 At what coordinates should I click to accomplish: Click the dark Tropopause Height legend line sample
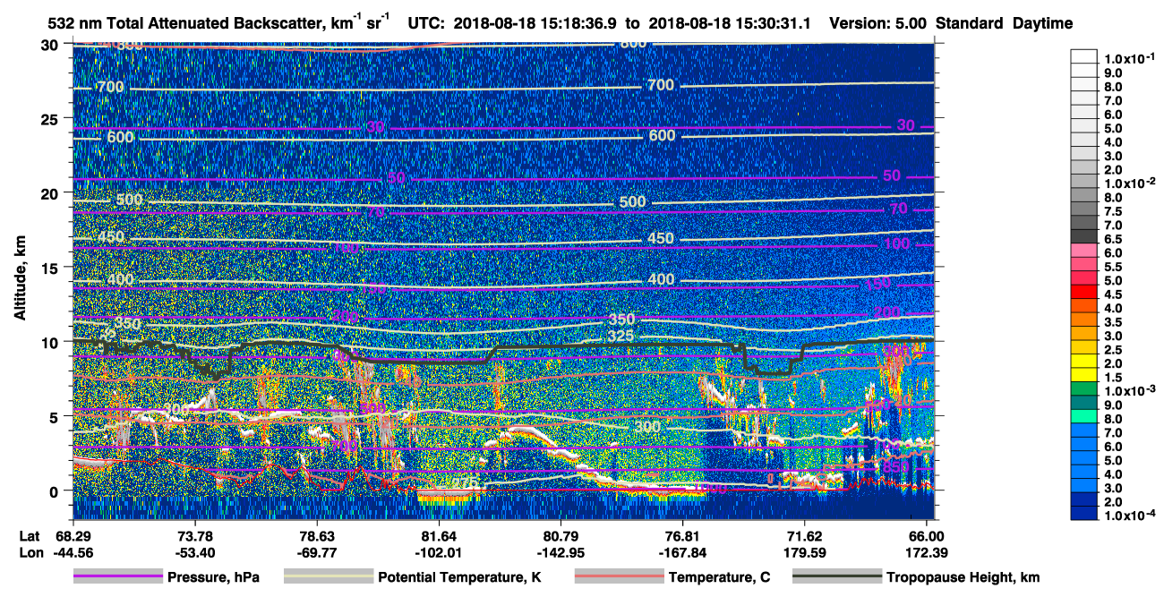(837, 577)
